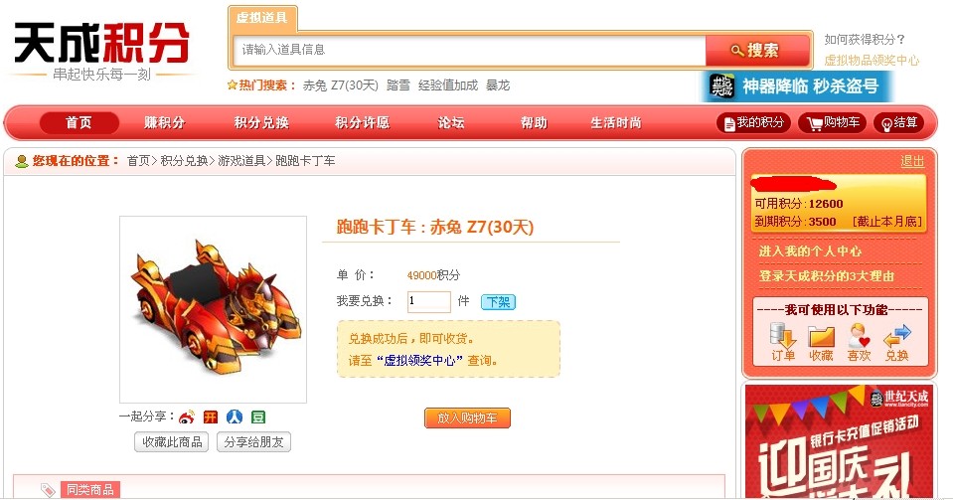This screenshot has height=500, width=953.
Task: Click the 赤兔 Z7 kart product image
Action: pyautogui.click(x=214, y=309)
